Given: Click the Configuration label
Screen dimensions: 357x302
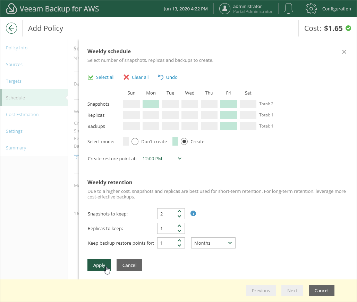Looking at the screenshot, I should (337, 9).
